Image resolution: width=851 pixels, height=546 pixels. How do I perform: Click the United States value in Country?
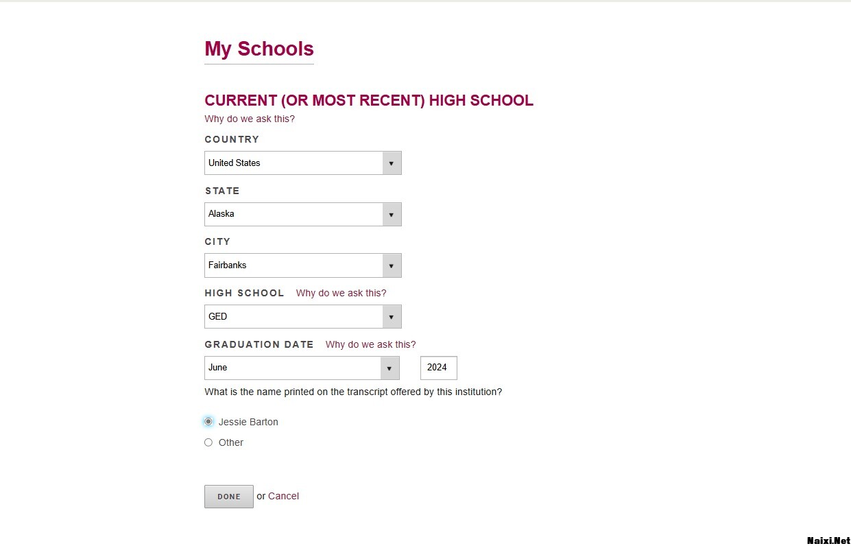235,163
